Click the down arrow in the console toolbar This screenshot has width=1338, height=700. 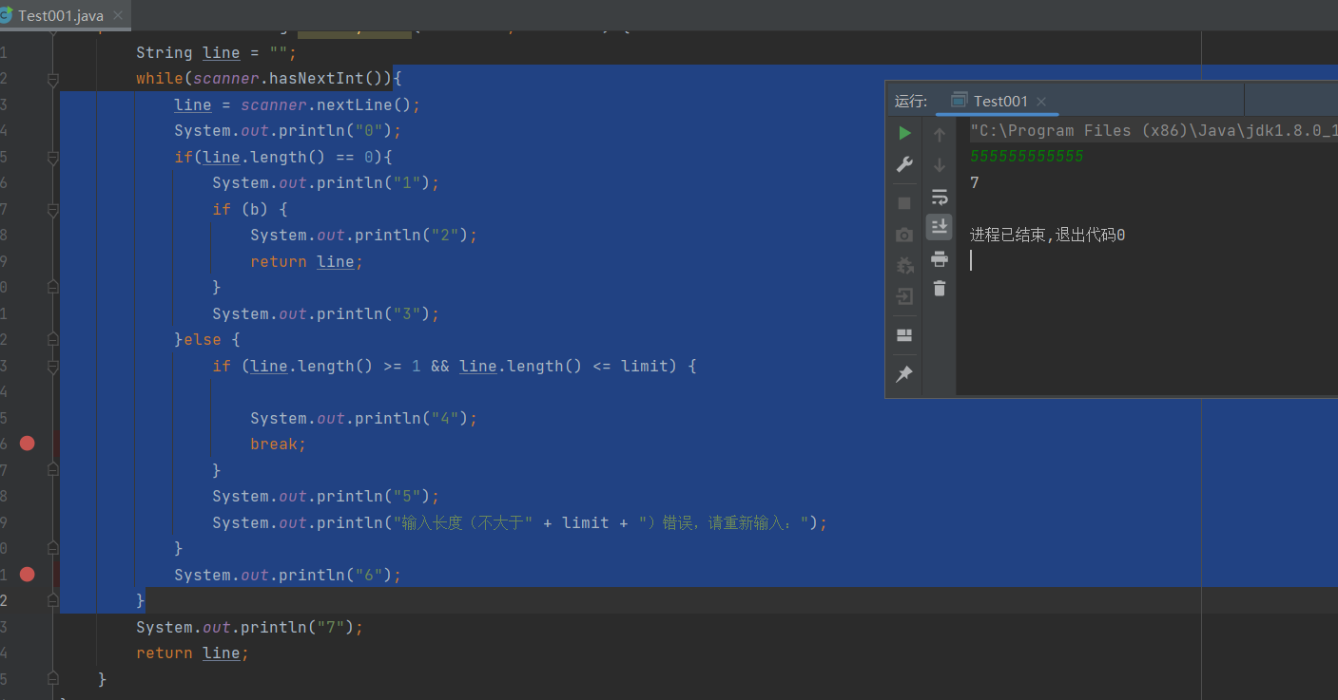(x=940, y=165)
